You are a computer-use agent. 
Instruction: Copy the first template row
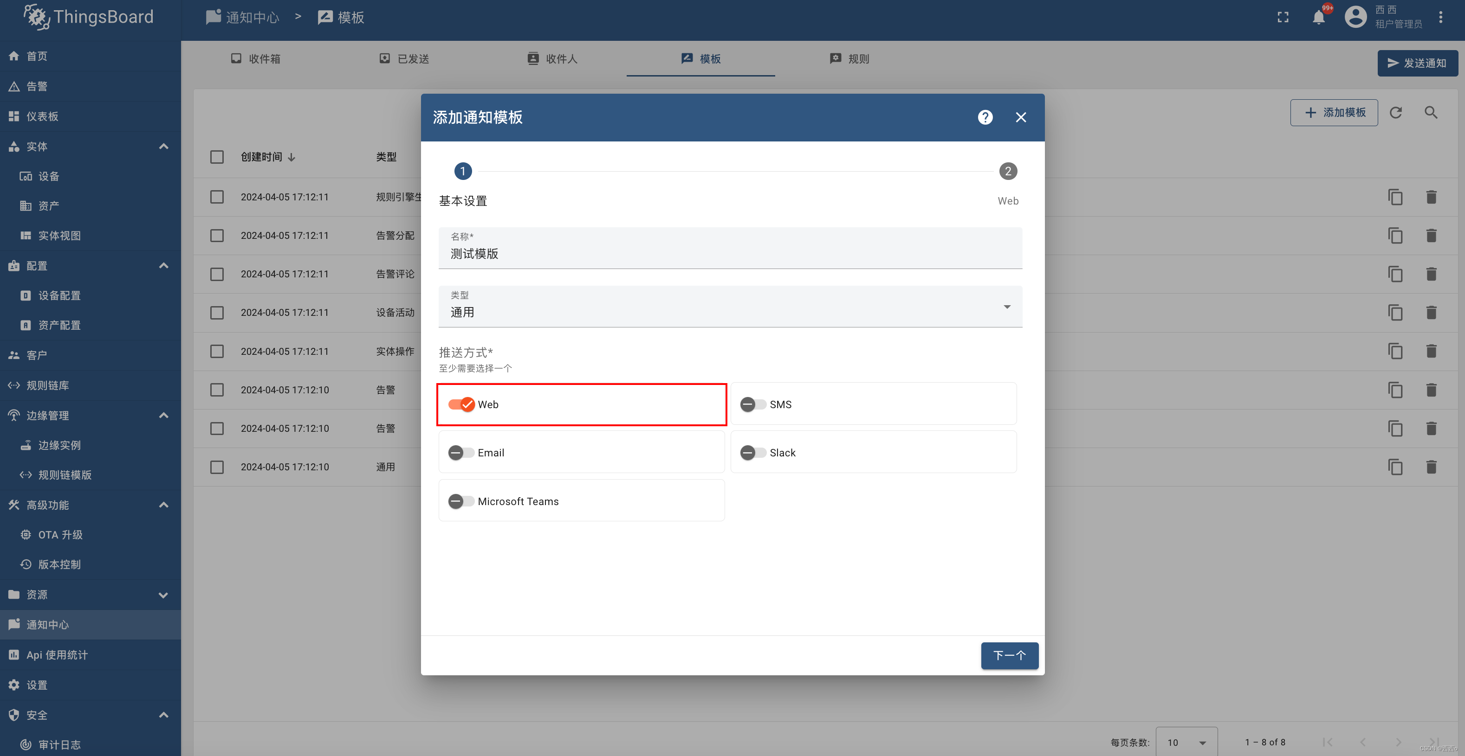coord(1395,197)
